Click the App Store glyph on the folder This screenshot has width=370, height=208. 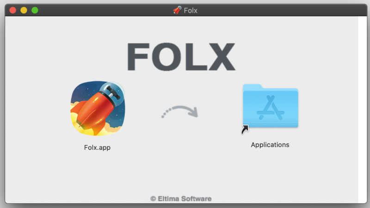271,108
